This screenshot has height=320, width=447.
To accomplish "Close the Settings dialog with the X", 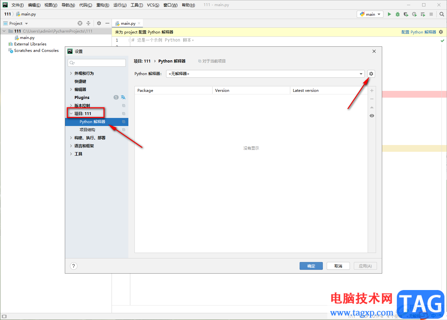I will [x=374, y=51].
